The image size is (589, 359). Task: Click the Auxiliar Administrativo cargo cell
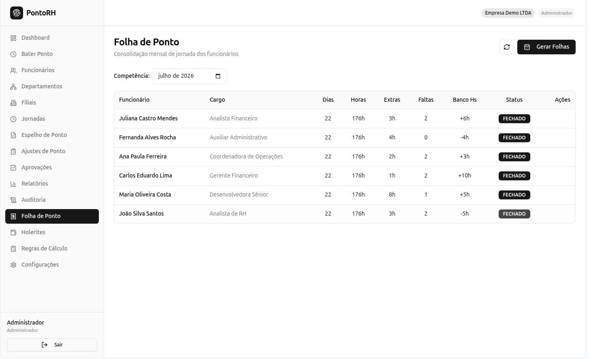pos(238,137)
